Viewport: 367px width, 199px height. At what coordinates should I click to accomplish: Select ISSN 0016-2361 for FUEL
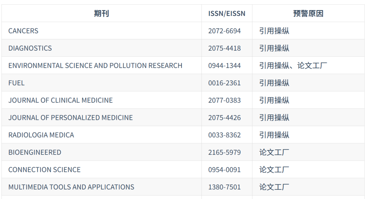click(x=225, y=83)
